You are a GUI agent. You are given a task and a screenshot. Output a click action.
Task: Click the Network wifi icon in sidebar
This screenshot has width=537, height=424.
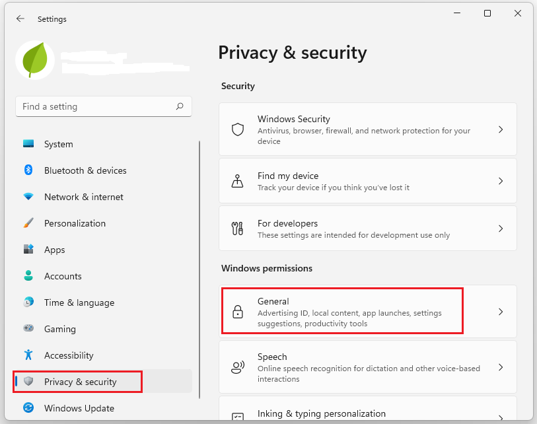[x=28, y=197]
